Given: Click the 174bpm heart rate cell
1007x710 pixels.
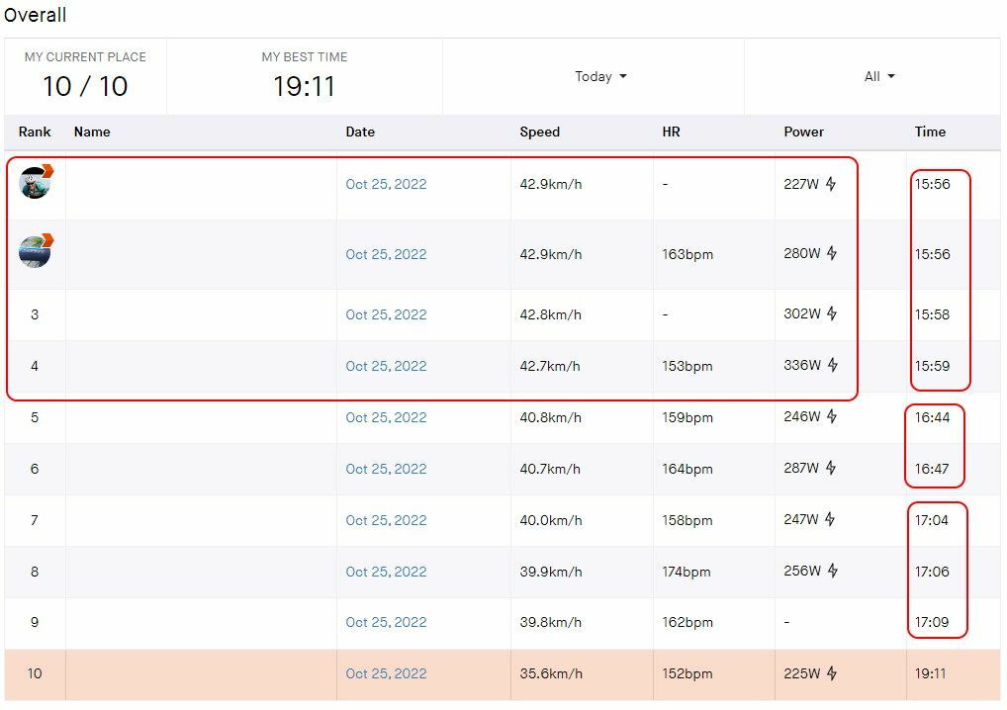Looking at the screenshot, I should 686,572.
